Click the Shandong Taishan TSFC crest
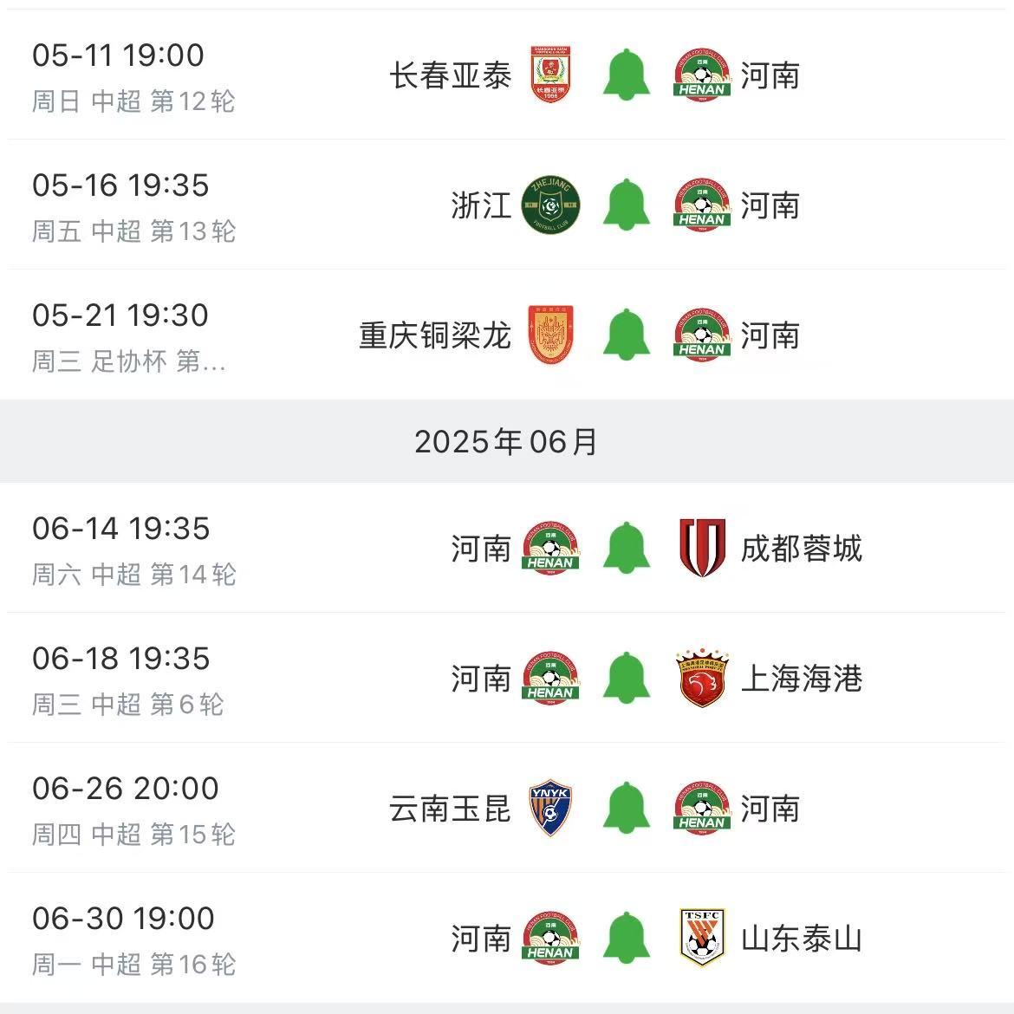The width and height of the screenshot is (1014, 1014). point(701,939)
